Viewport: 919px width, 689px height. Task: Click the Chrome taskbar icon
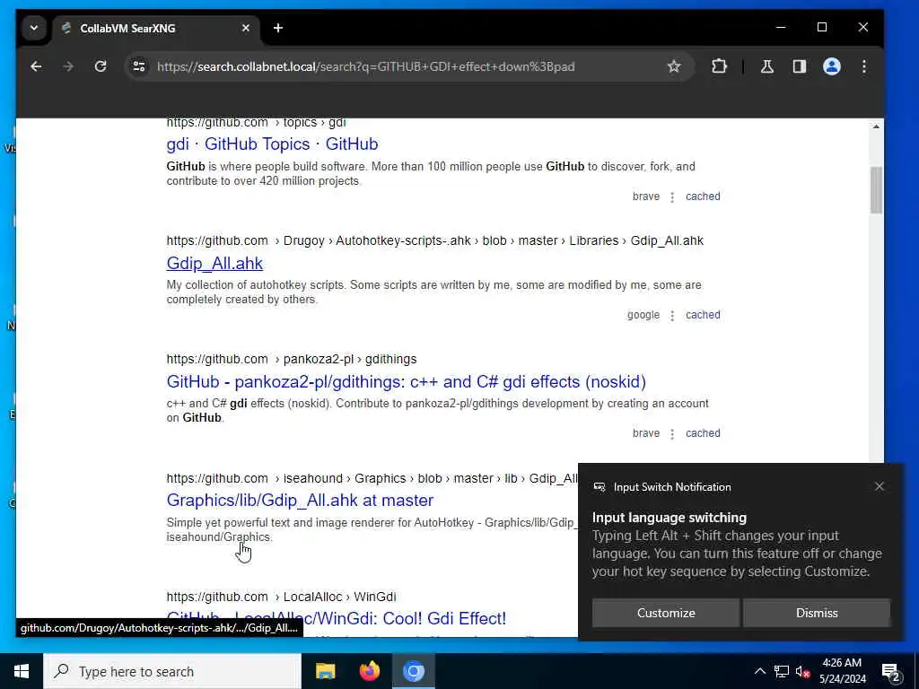[413, 671]
